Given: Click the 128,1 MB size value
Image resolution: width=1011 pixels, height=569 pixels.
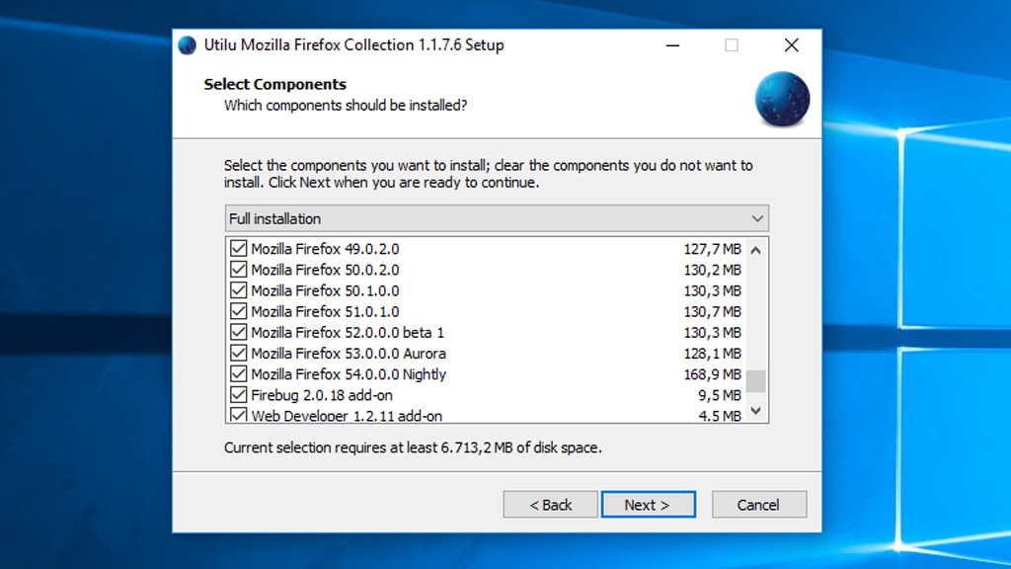Looking at the screenshot, I should (x=713, y=354).
